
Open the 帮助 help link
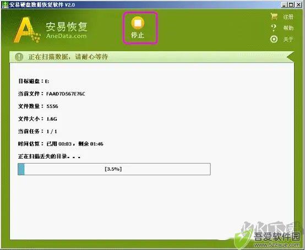click(288, 28)
